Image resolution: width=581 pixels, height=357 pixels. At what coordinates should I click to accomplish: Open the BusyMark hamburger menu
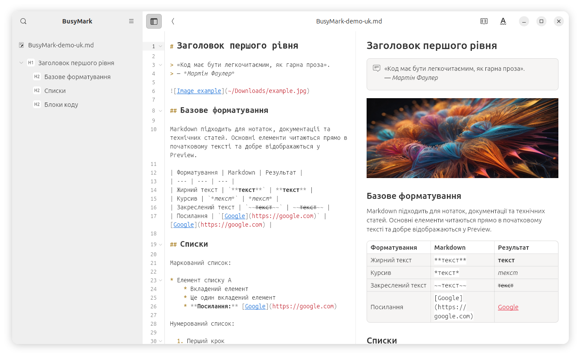(x=131, y=21)
